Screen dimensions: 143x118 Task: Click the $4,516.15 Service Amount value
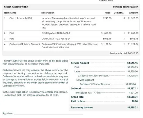[133, 63]
